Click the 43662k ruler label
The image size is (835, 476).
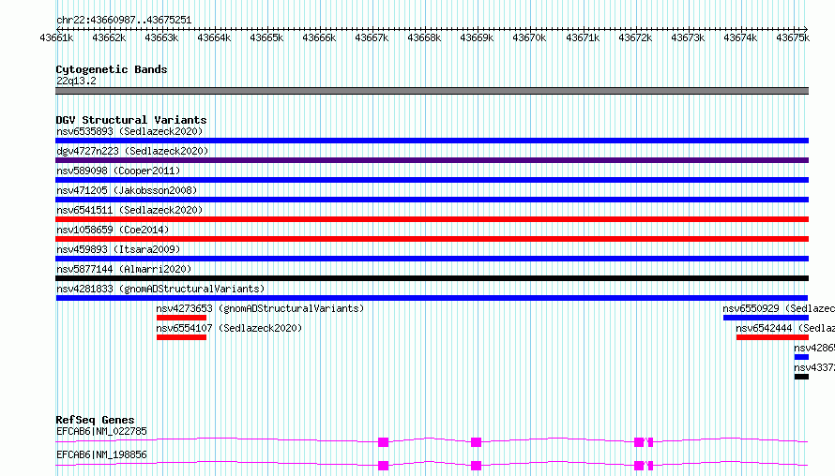click(109, 37)
